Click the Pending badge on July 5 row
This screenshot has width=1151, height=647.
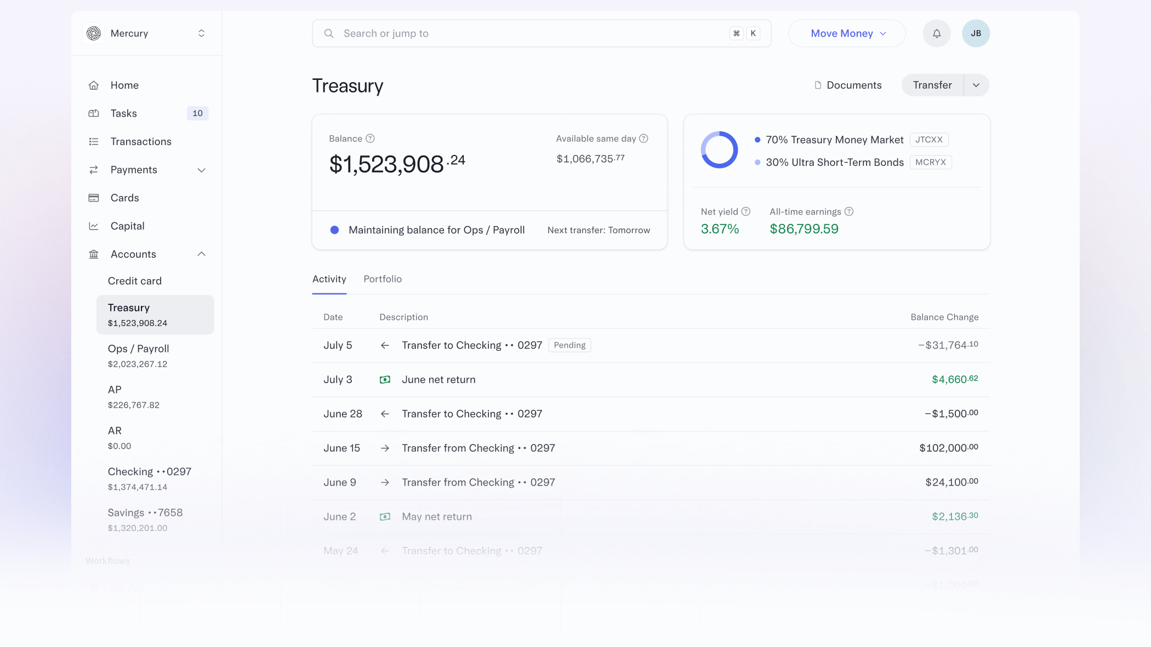[x=569, y=345]
